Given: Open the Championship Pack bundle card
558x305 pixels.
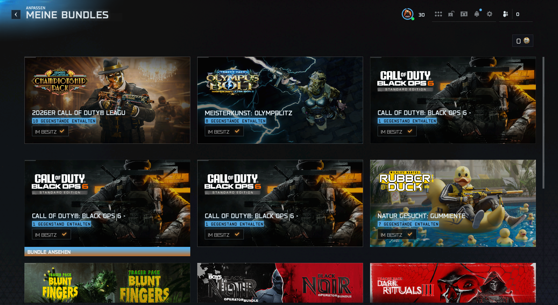Looking at the screenshot, I should pyautogui.click(x=107, y=100).
